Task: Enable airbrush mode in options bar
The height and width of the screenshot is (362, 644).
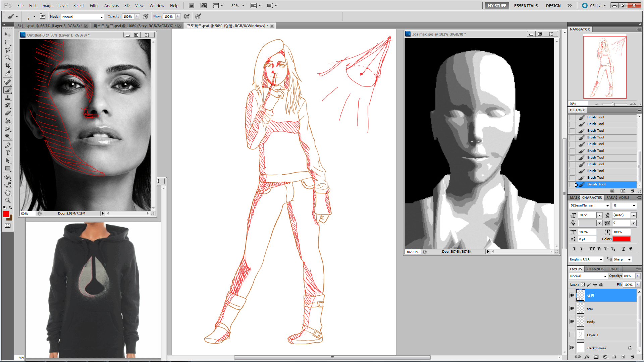Action: pyautogui.click(x=187, y=16)
